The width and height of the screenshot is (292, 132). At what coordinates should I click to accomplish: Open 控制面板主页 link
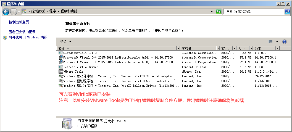[x=19, y=22]
